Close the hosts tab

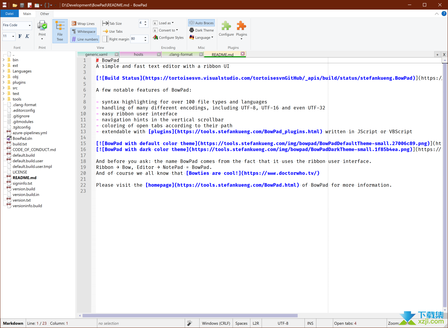(x=159, y=54)
